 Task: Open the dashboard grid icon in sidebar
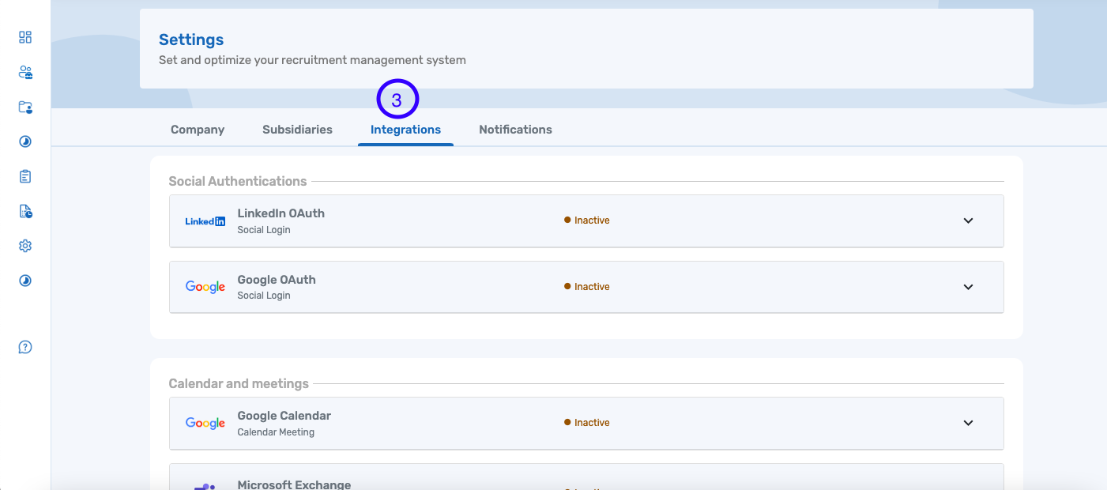(x=24, y=36)
